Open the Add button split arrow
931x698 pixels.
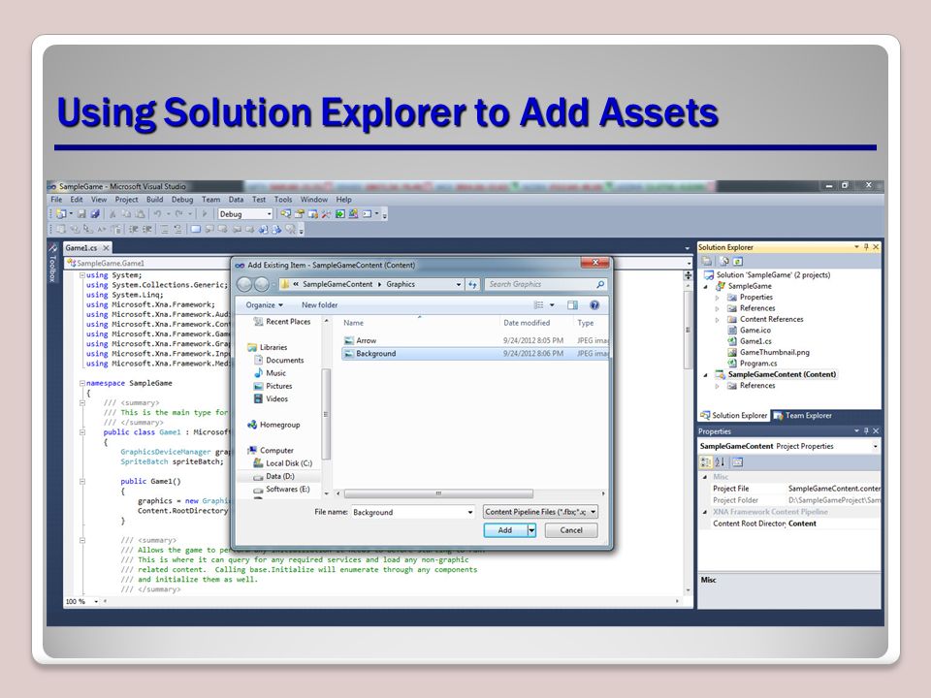[x=532, y=530]
